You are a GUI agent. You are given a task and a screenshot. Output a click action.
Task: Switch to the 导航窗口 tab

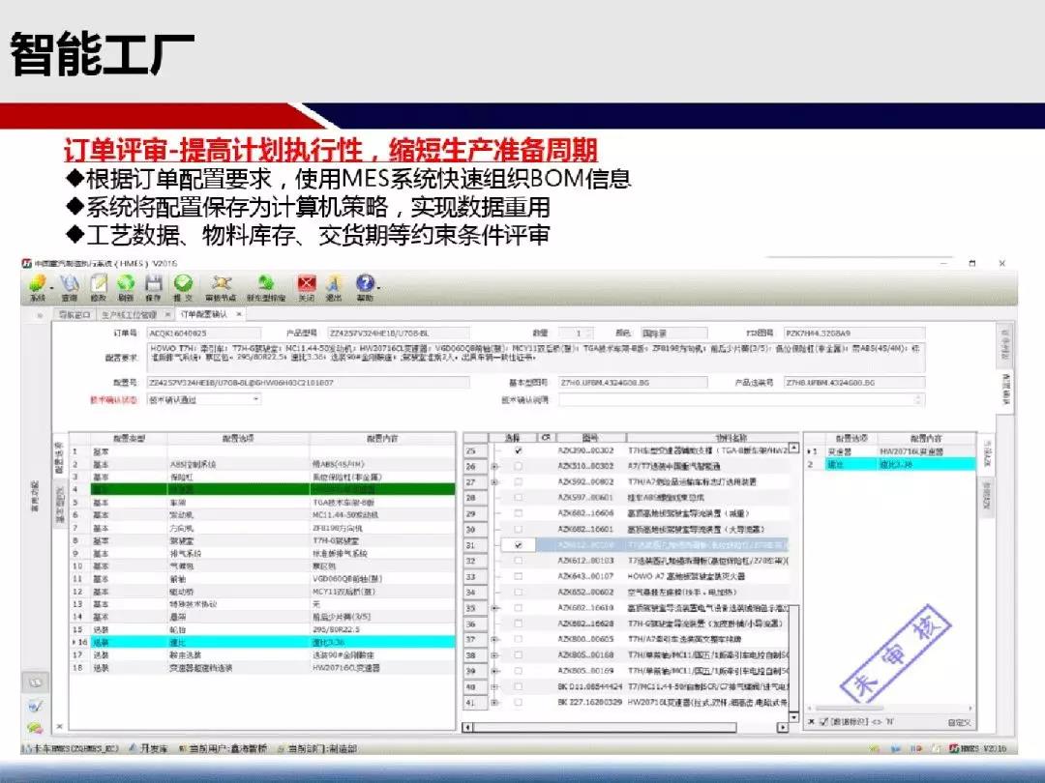pyautogui.click(x=74, y=314)
